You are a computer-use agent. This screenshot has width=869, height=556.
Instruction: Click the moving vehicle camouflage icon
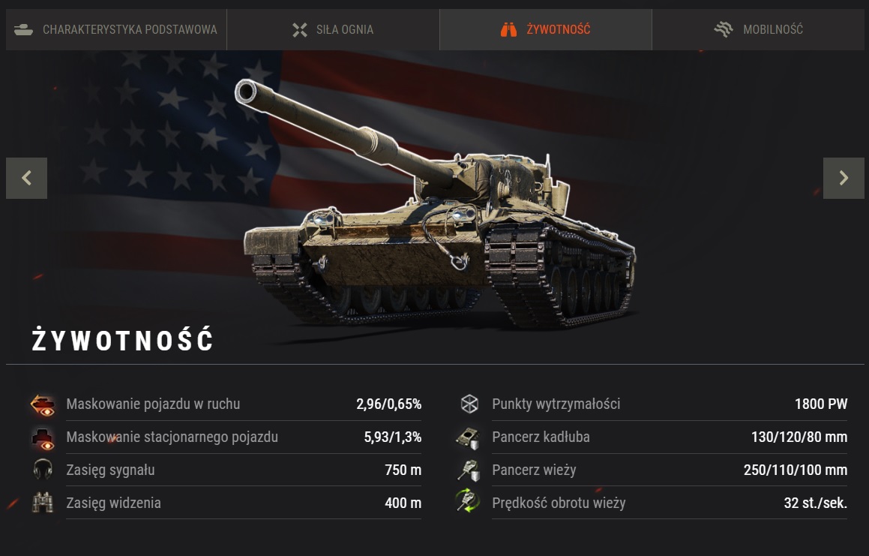[43, 404]
